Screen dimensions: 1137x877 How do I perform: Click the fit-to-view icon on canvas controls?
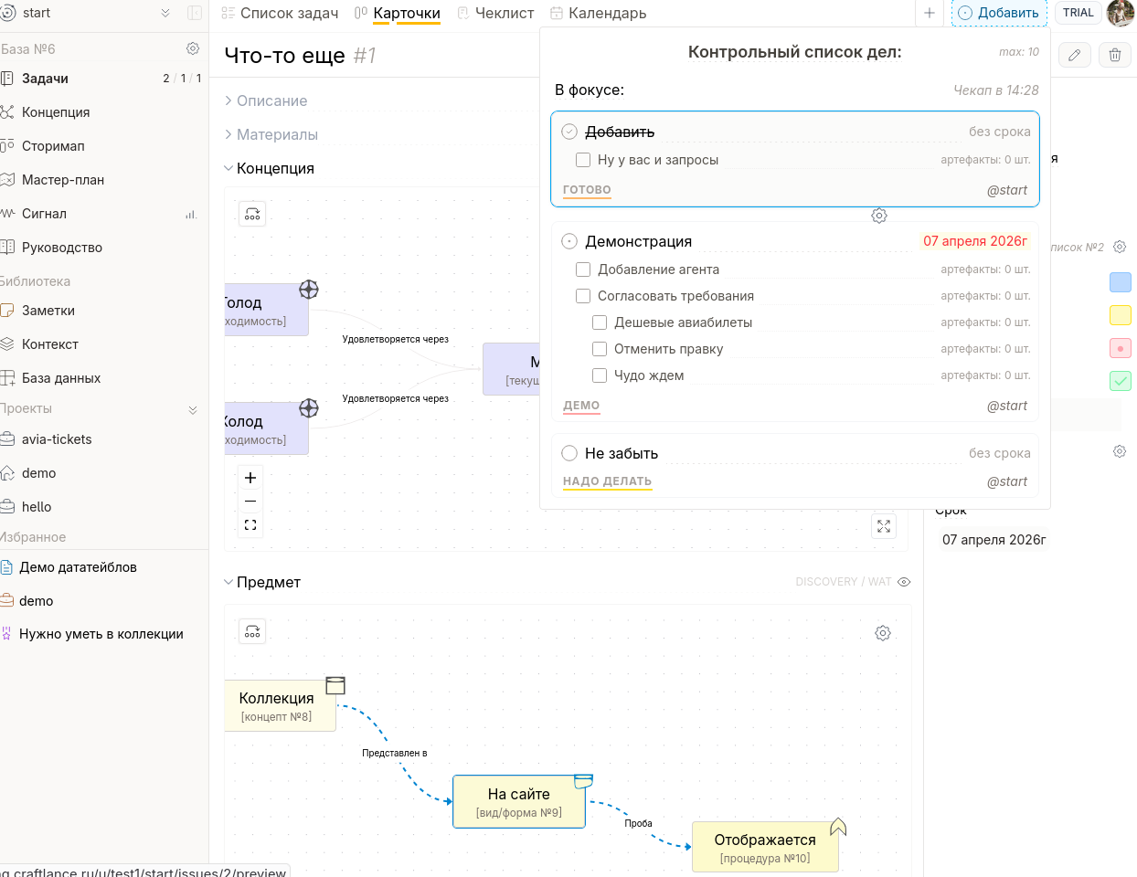pos(250,524)
